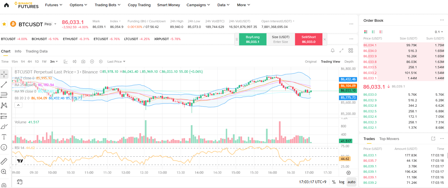Screen dimensions: 448x188
Task: Open the emoji icons tool
Action: click(x=4, y=147)
